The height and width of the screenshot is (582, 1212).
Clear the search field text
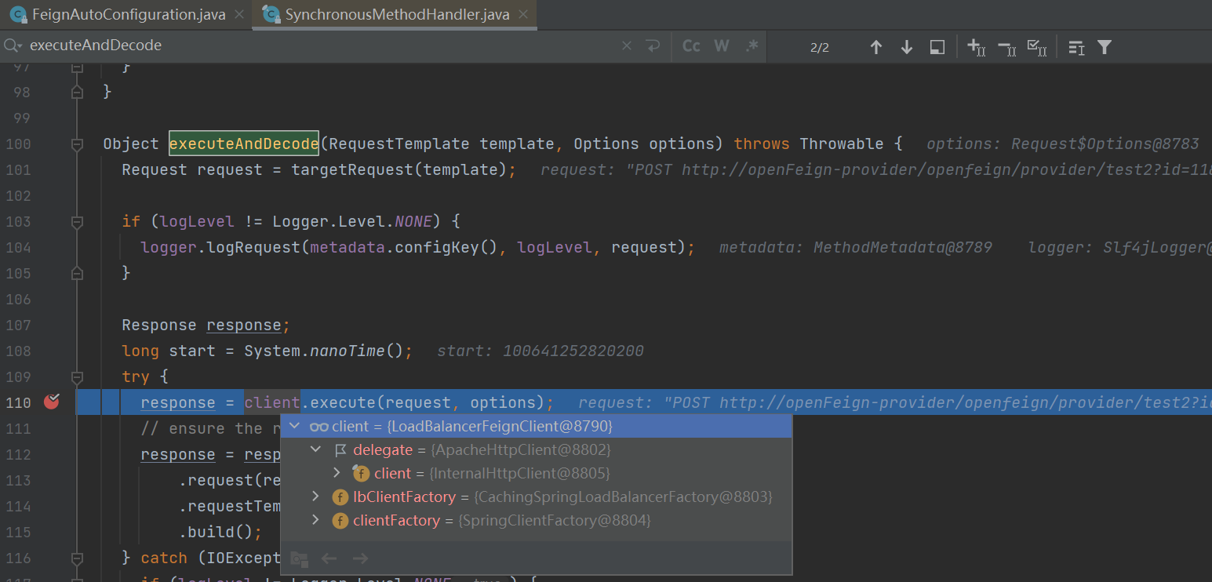(x=627, y=46)
